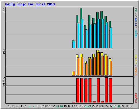Click the 198577 KBytes axis value
Image resolution: width=139 pixels, height=109 pixels.
pyautogui.click(x=4, y=82)
